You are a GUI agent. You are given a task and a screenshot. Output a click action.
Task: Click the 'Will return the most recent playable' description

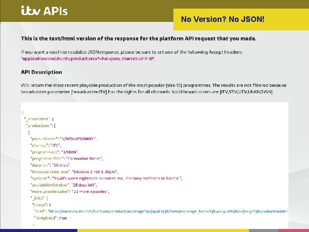tap(154, 89)
